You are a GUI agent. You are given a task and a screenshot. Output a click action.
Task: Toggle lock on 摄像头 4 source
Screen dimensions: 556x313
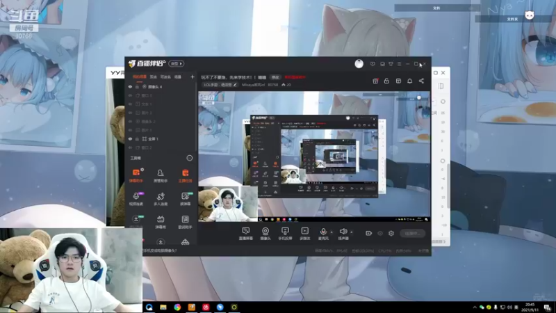point(137,86)
